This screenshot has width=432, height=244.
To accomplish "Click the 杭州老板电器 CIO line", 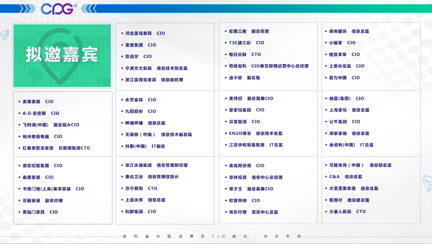I will click(x=42, y=137).
